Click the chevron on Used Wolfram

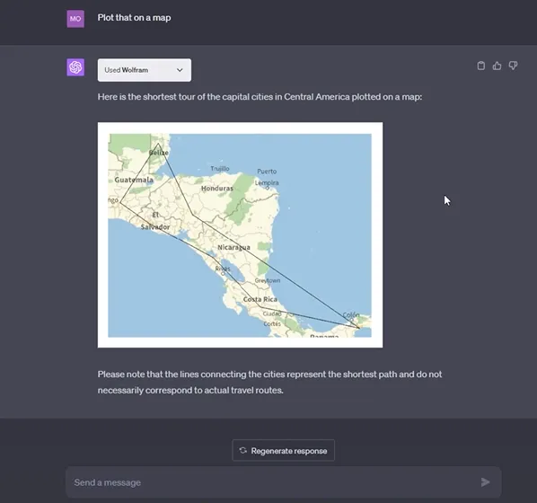tap(180, 70)
